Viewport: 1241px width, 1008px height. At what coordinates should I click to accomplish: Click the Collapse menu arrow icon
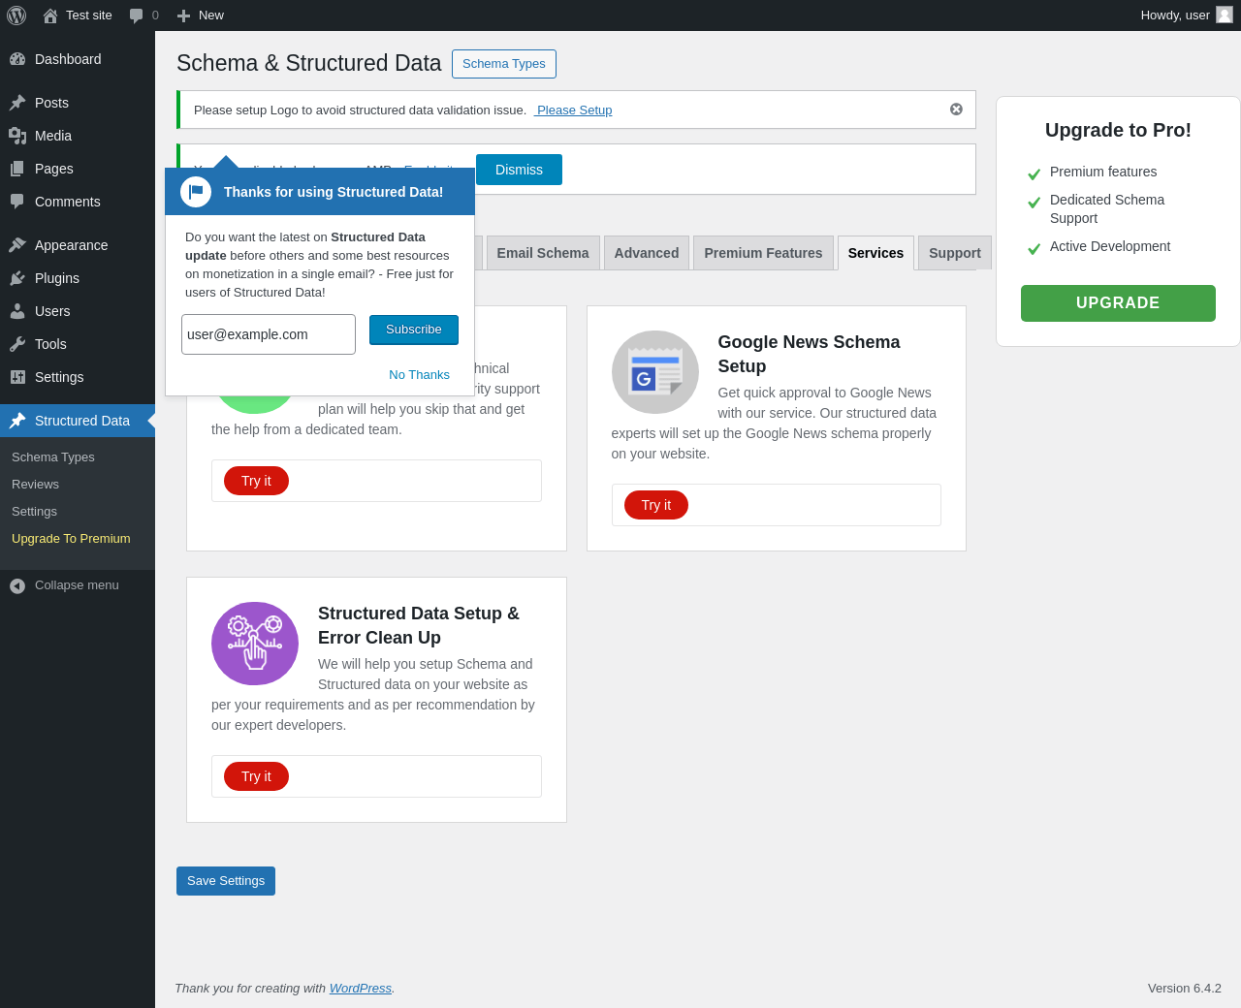coord(17,585)
